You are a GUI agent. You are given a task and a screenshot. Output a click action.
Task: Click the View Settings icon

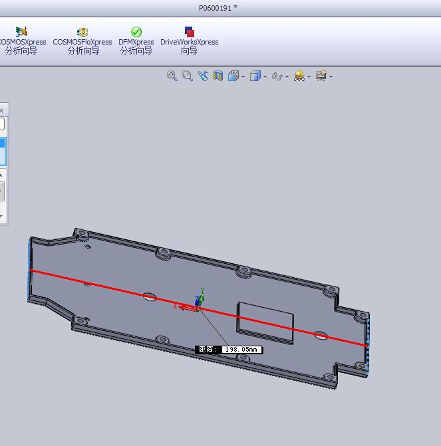point(321,76)
